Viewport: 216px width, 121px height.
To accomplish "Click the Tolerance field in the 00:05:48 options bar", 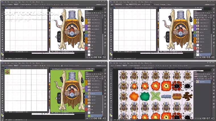I will [152, 5].
